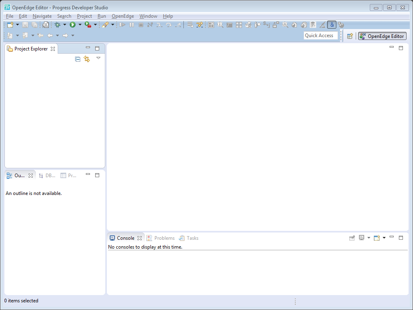This screenshot has height=310, width=413.
Task: Select the OpenEdge Editor perspective button
Action: (x=382, y=36)
